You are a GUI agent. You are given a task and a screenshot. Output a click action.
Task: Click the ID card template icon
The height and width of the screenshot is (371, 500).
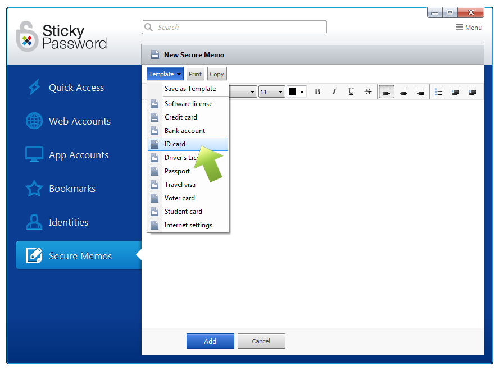coord(154,144)
